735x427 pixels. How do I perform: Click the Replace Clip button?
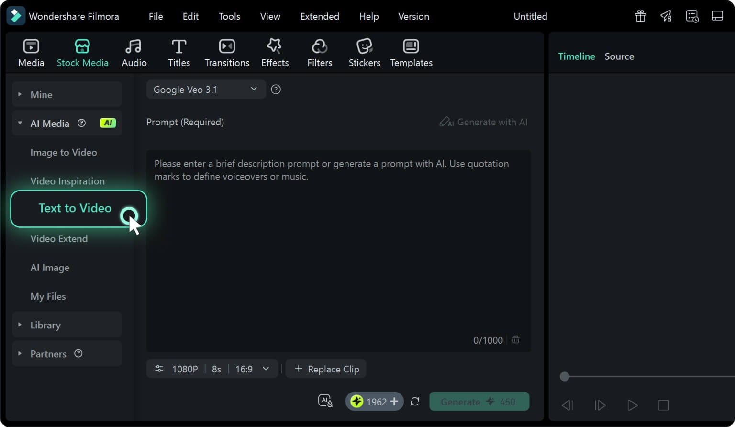point(326,369)
